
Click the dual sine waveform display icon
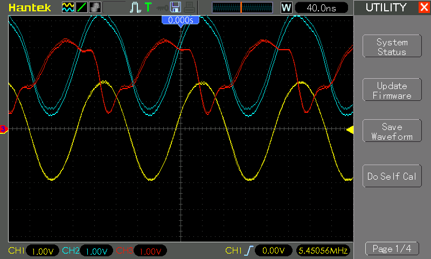coord(68,8)
